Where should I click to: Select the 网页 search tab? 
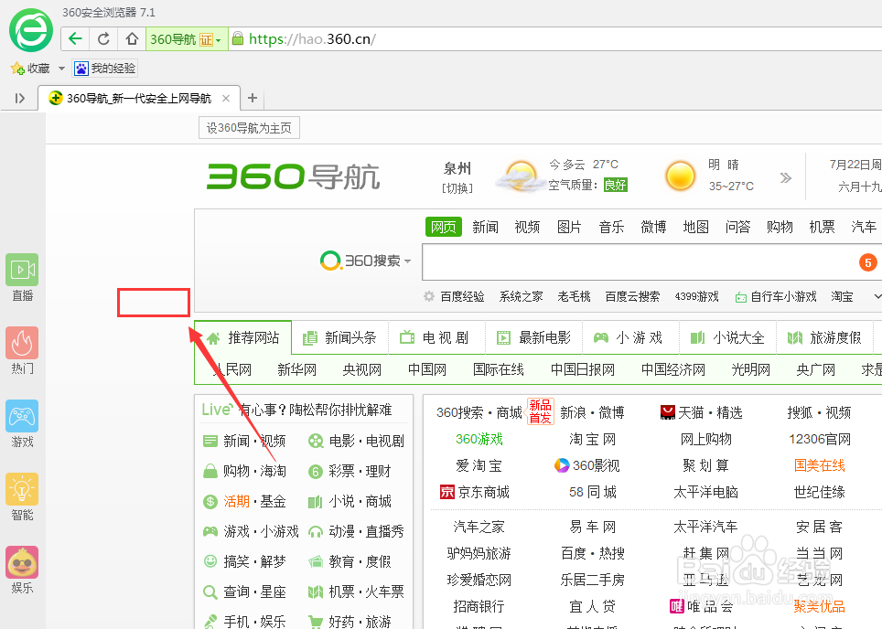click(x=443, y=227)
